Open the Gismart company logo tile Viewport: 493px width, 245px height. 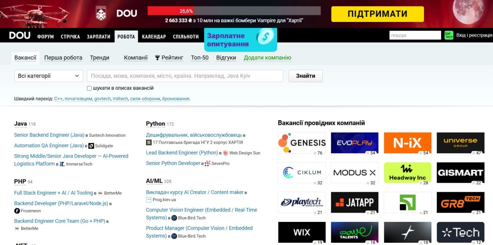(x=460, y=173)
